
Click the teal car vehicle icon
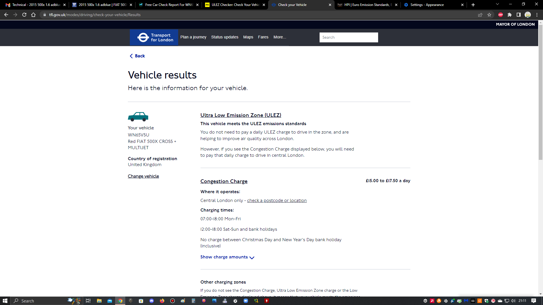pos(138,117)
